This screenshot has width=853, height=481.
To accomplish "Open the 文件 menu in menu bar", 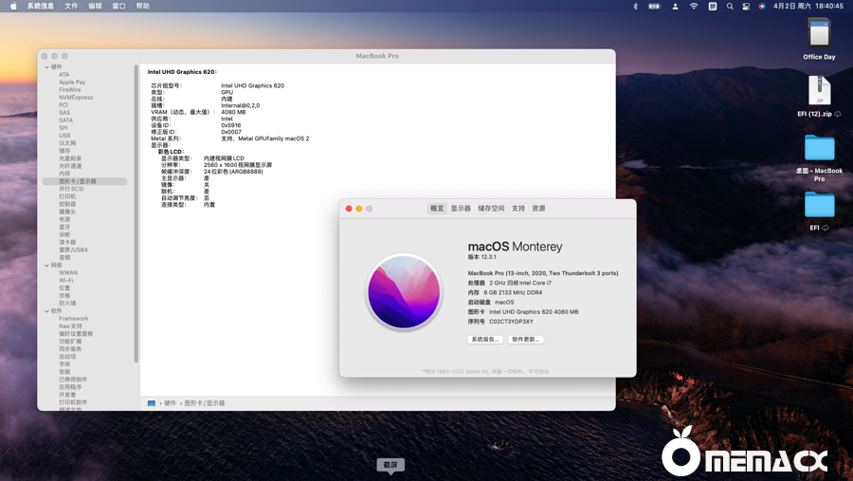I will 71,6.
